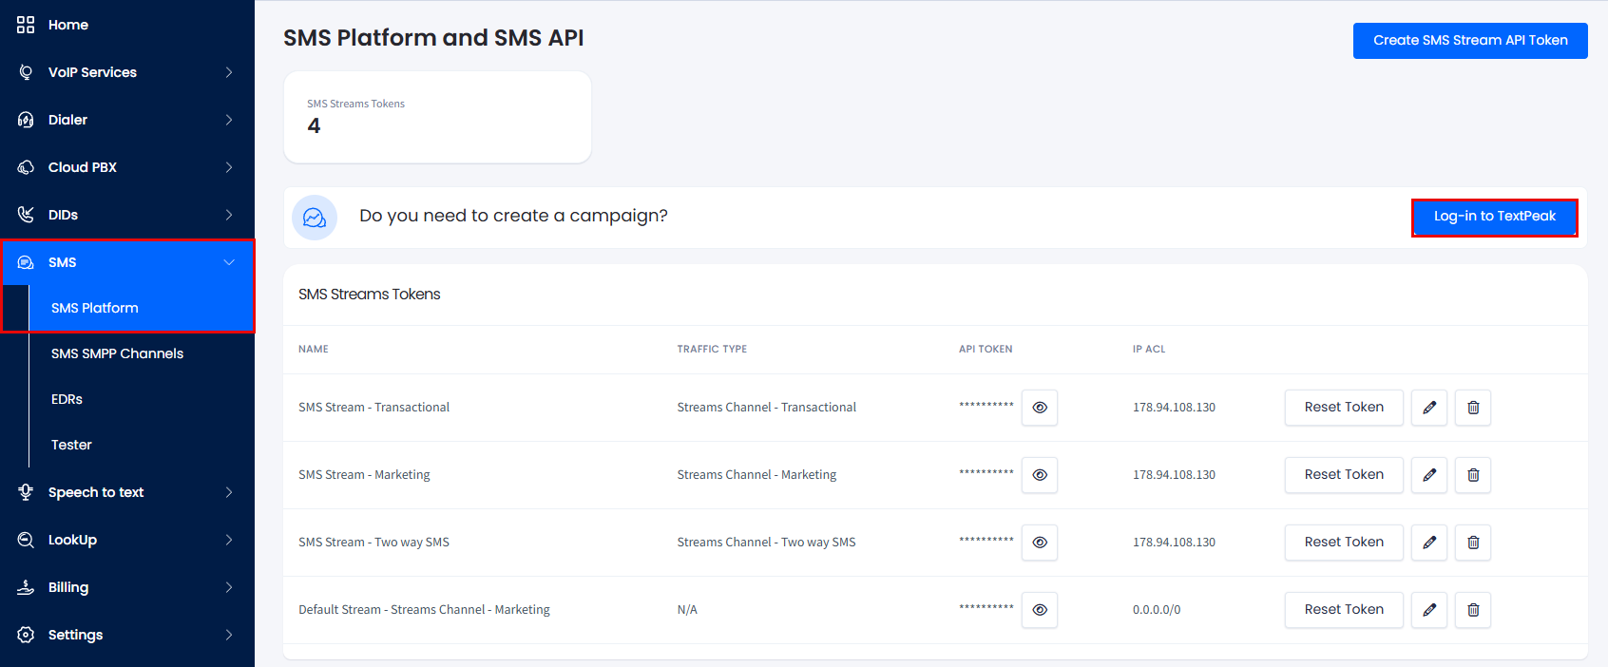
Task: Click the Billing sidebar icon
Action: 26,587
